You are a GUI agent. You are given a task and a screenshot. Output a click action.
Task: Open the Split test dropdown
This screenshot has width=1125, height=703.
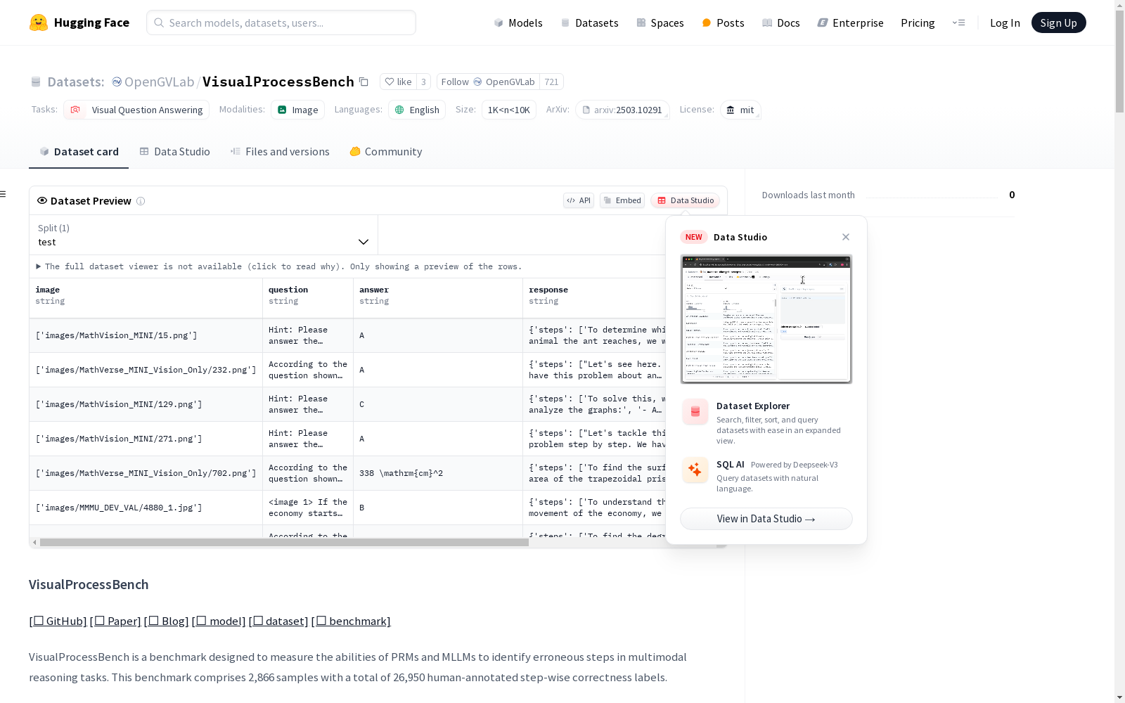(203, 235)
